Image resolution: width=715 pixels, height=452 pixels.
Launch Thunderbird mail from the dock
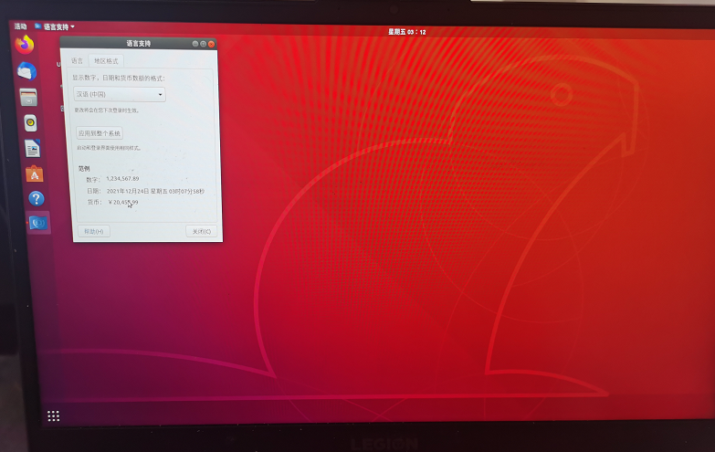pyautogui.click(x=26, y=71)
